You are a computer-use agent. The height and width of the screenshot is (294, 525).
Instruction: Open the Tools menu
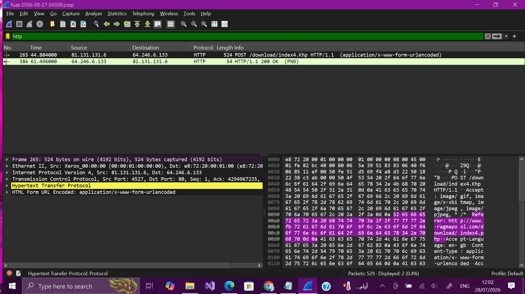(x=189, y=14)
